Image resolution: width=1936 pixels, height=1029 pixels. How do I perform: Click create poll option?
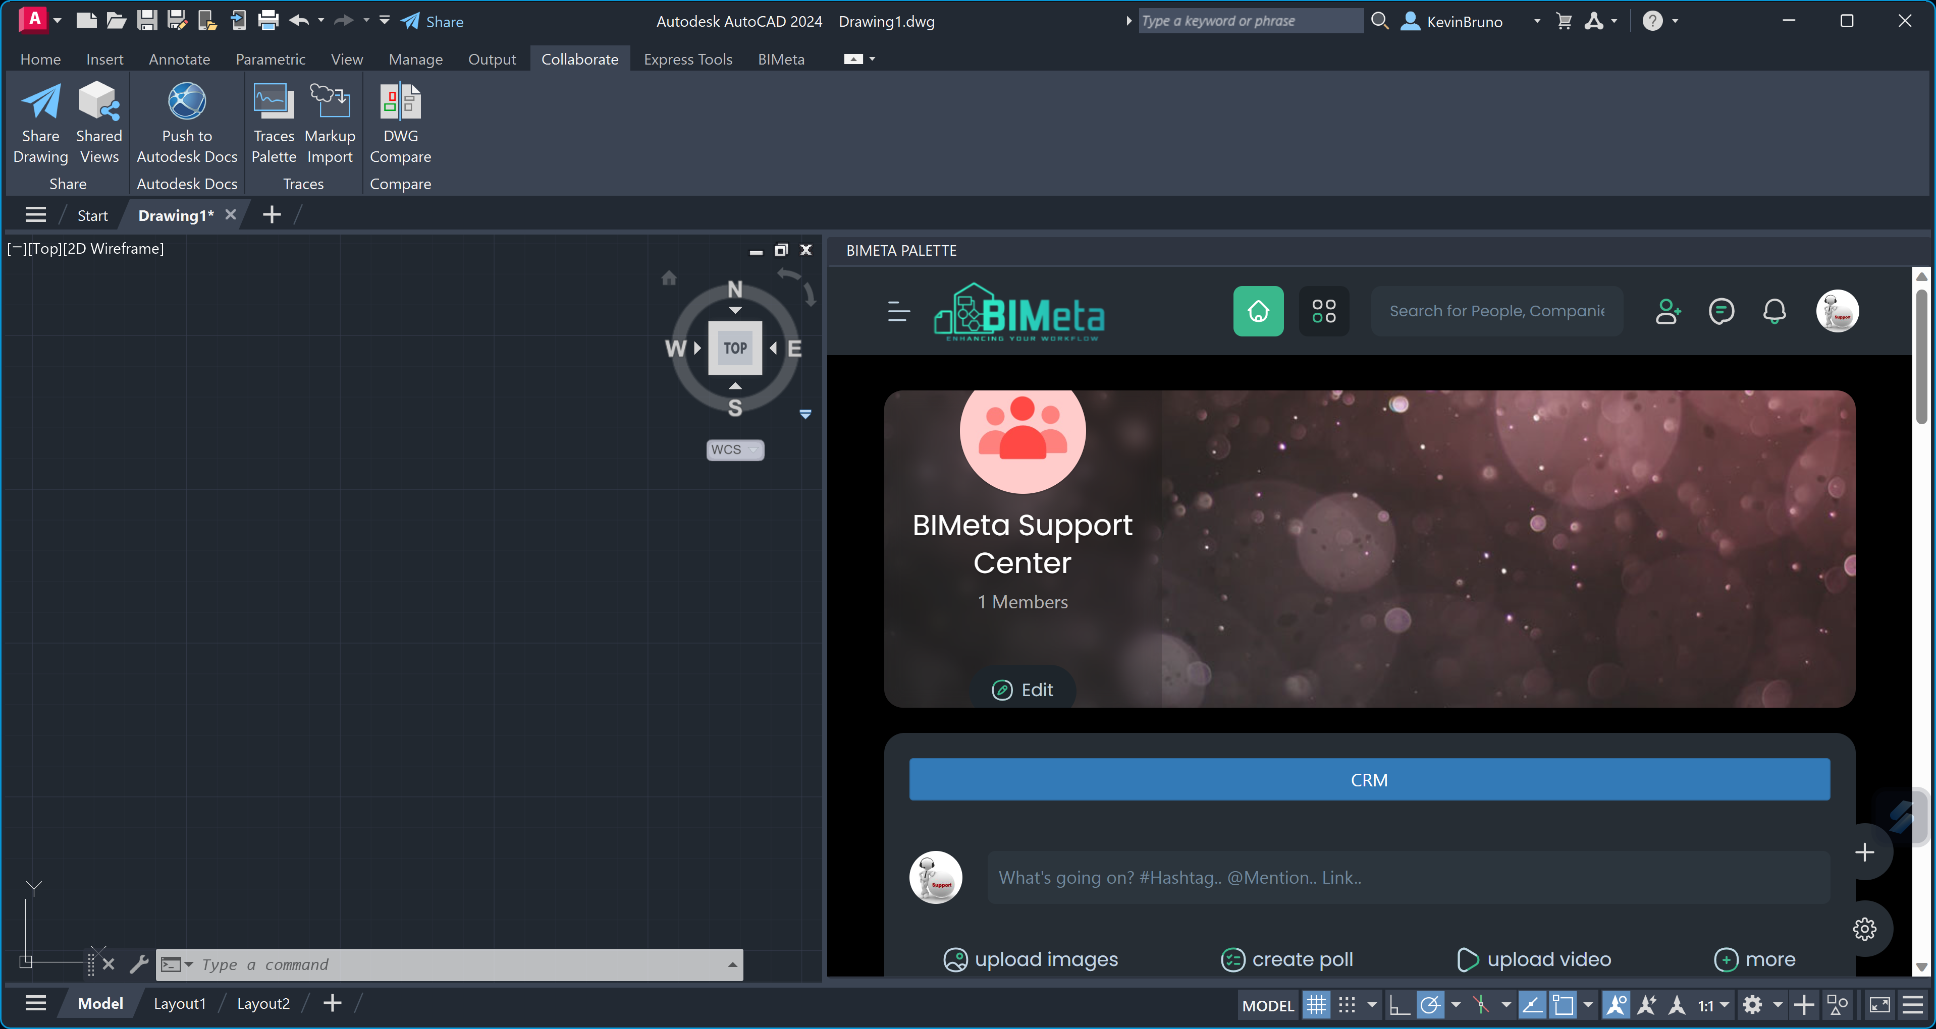click(x=1286, y=959)
